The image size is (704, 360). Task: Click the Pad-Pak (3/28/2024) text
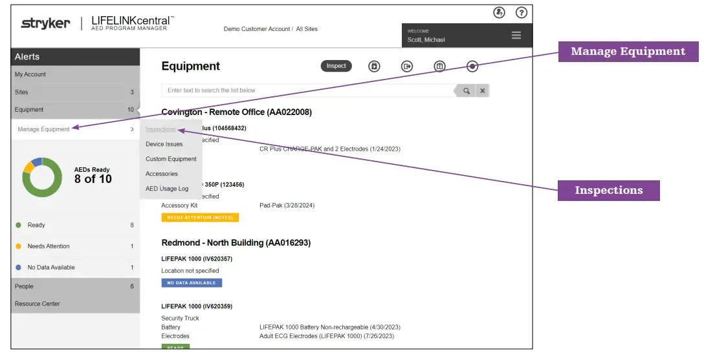(x=287, y=206)
